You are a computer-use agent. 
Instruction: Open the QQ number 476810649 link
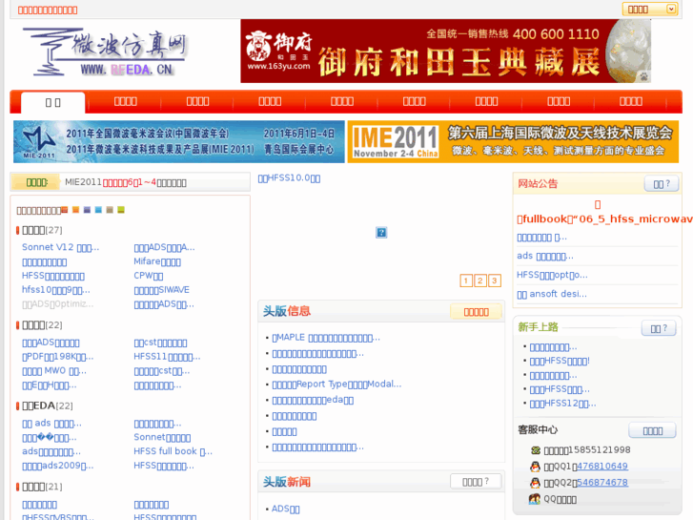coord(602,466)
